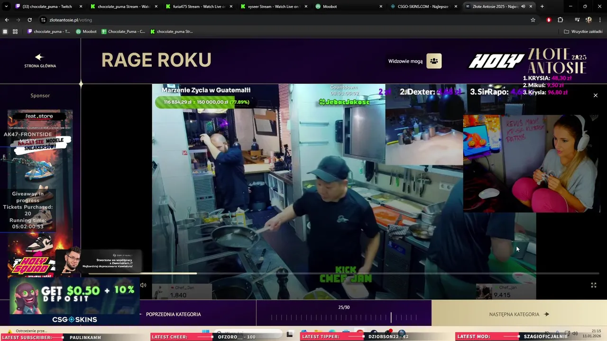Open the Wszystkie zakładki folder

pos(583,32)
